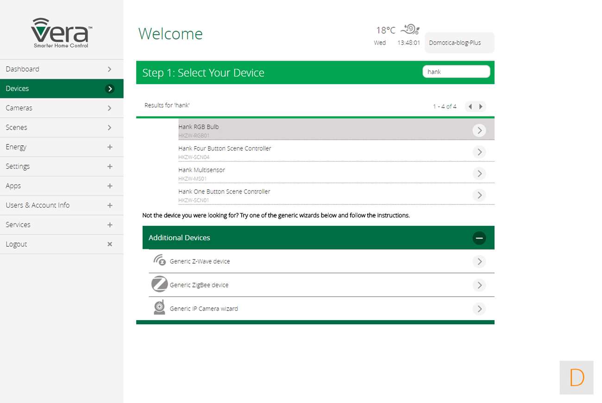The image size is (602, 403).
Task: Collapse the Additional Devices section
Action: coord(479,238)
